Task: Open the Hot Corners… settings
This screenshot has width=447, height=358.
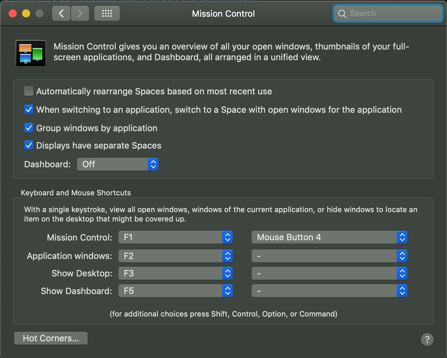Action: pyautogui.click(x=51, y=338)
